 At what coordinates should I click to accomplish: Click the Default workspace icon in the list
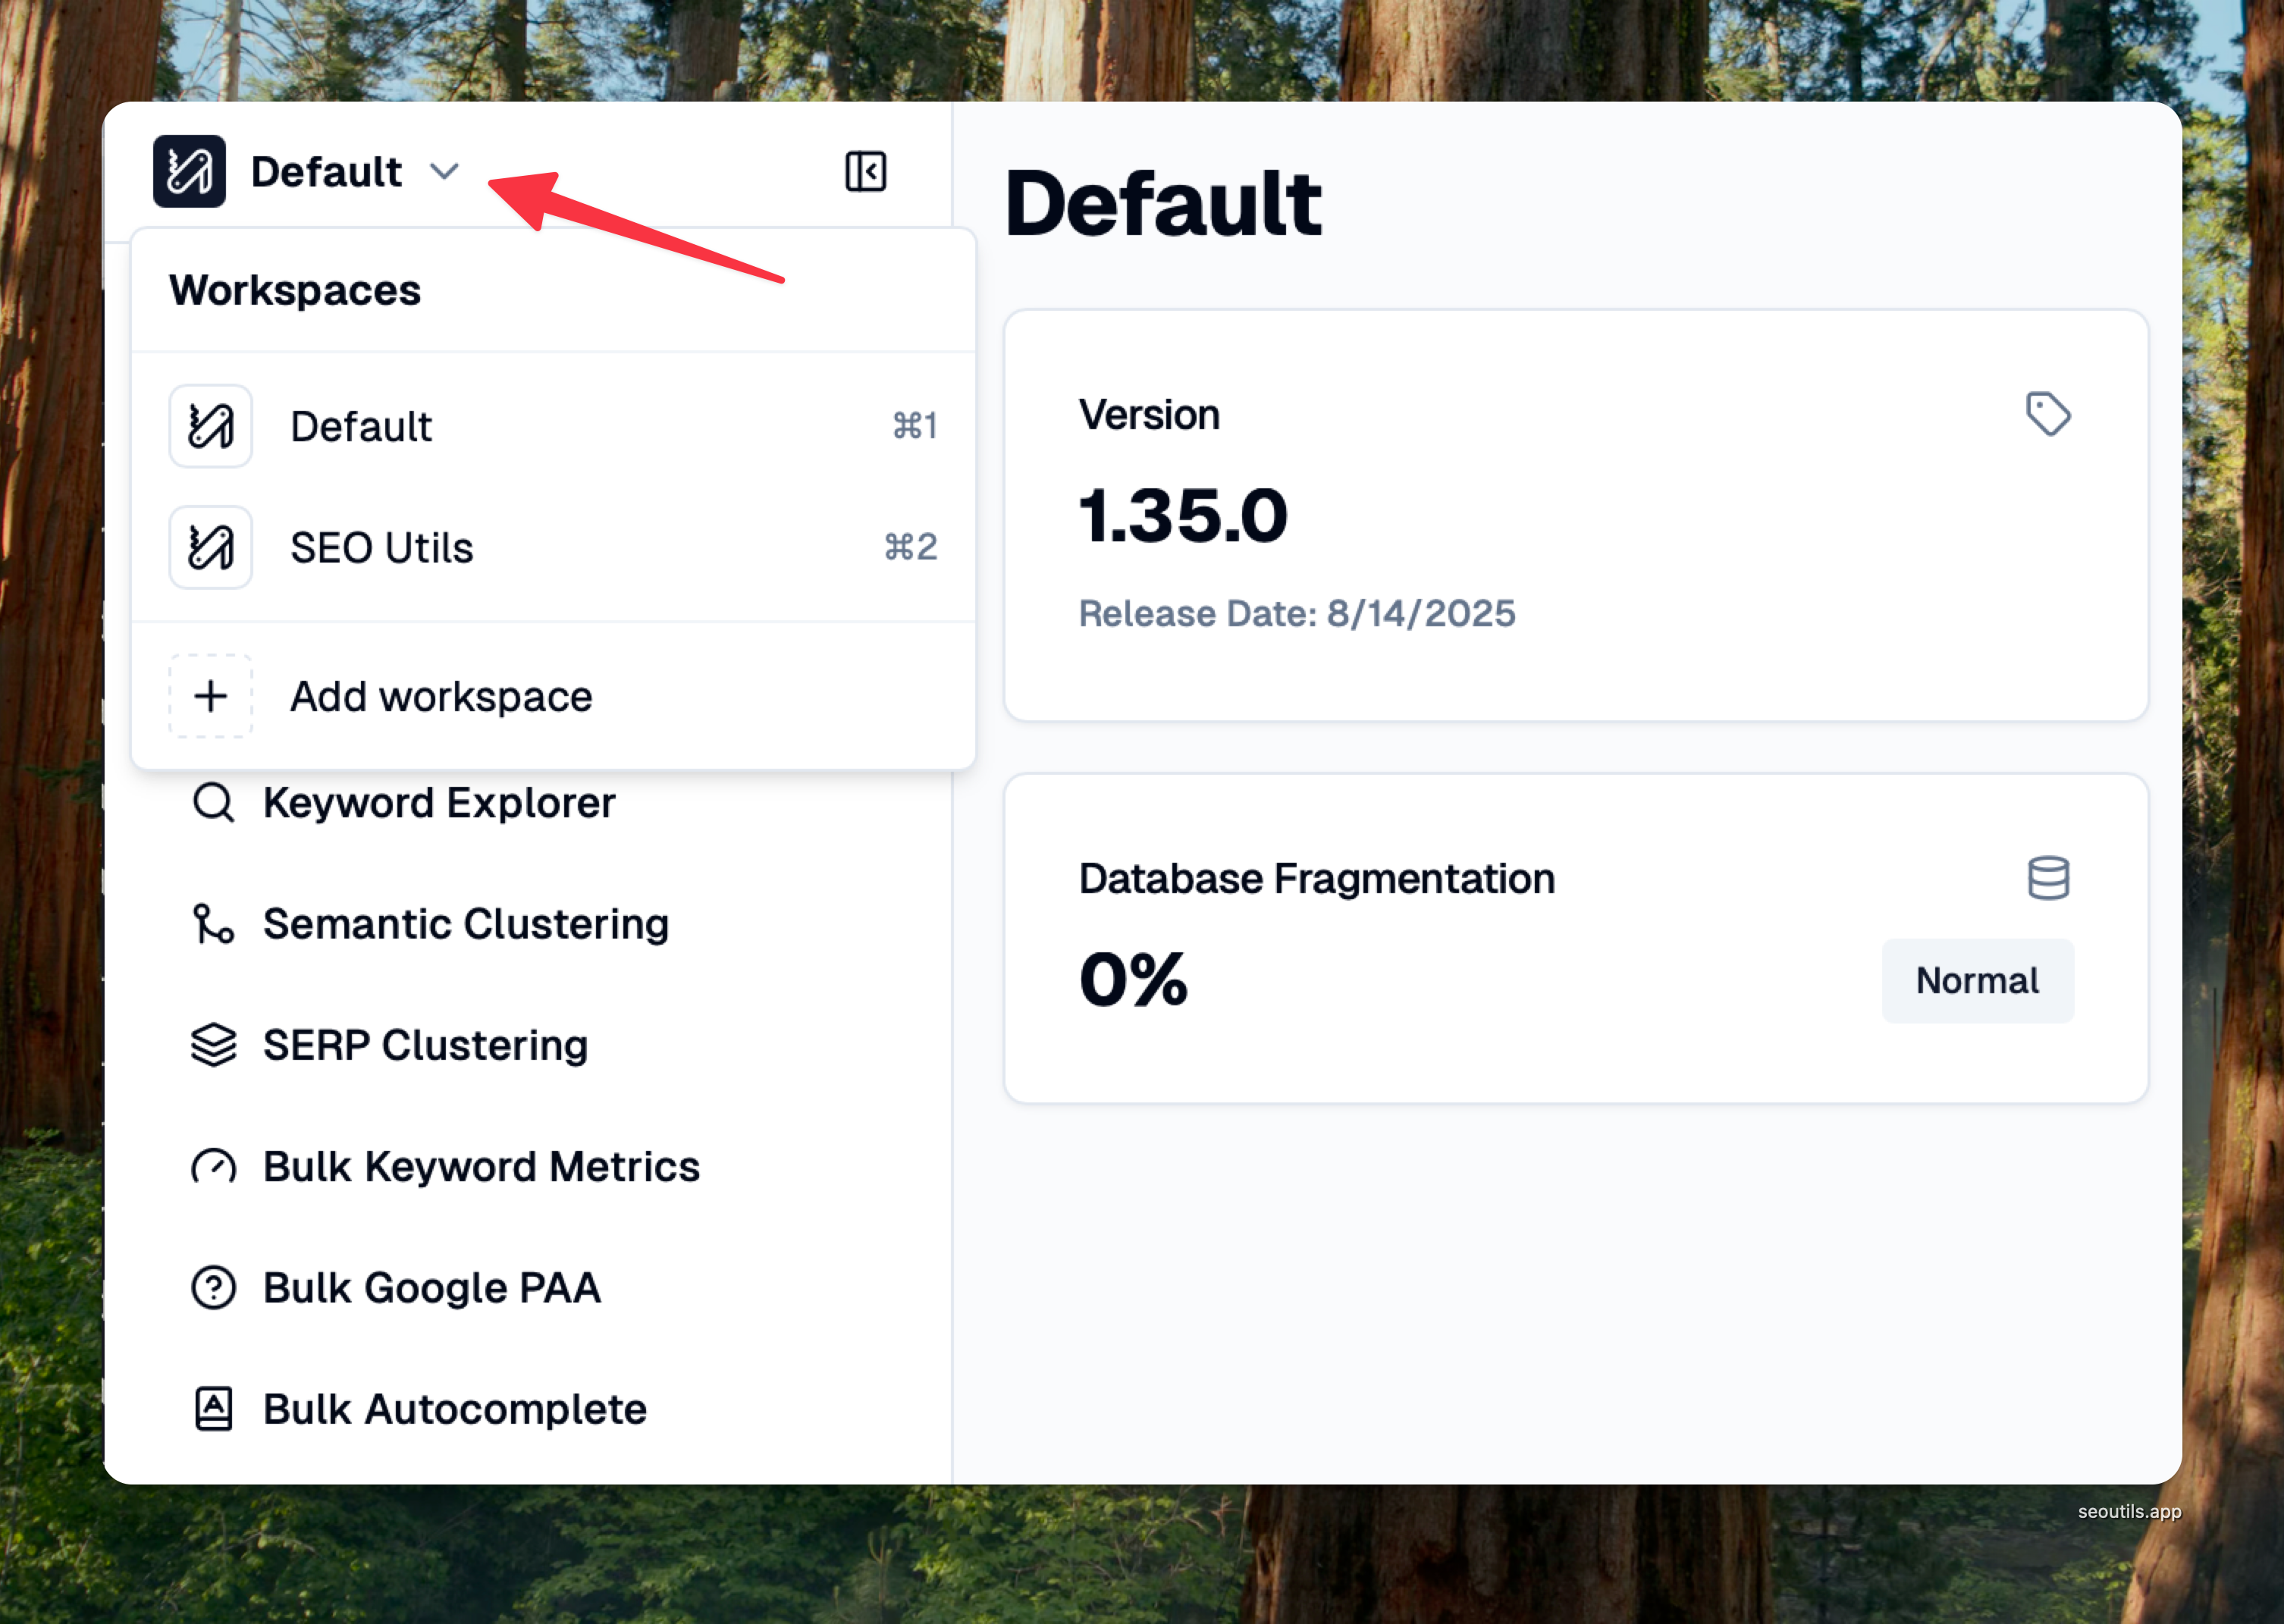(x=210, y=426)
